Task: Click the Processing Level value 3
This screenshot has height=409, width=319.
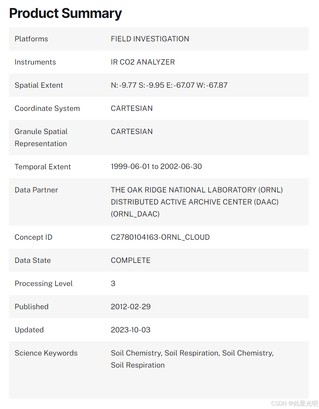Action: coord(113,284)
